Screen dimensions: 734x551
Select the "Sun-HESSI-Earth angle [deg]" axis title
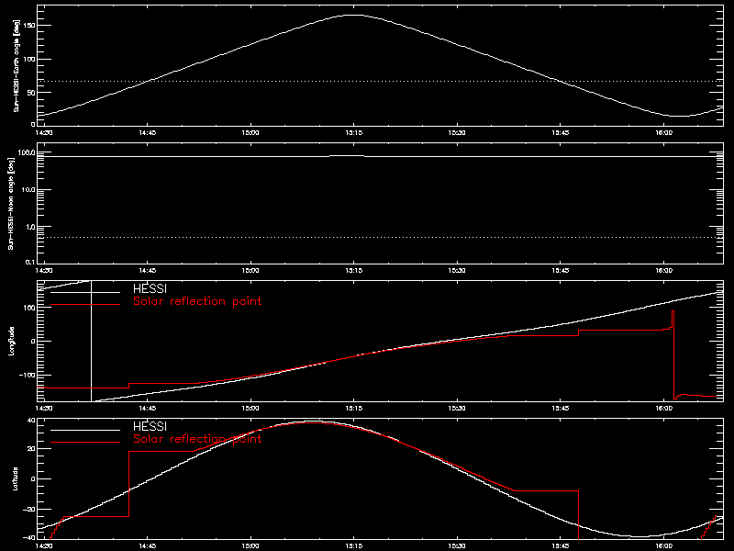(17, 65)
